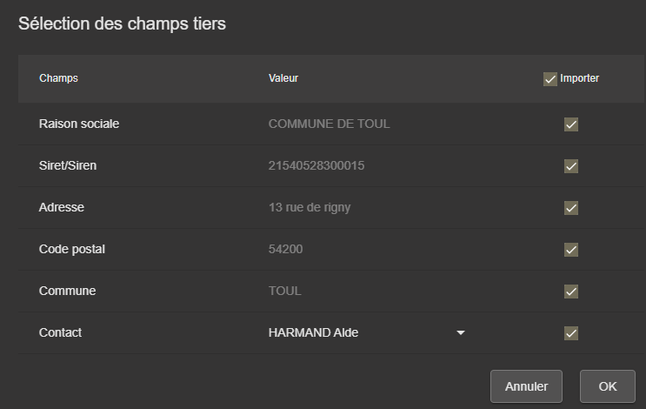Toggle the Contact import checkbox
The width and height of the screenshot is (646, 409).
(x=571, y=333)
